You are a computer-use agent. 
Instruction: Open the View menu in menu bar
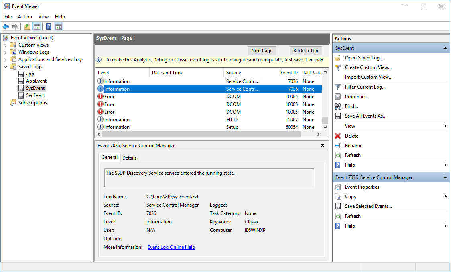[43, 17]
